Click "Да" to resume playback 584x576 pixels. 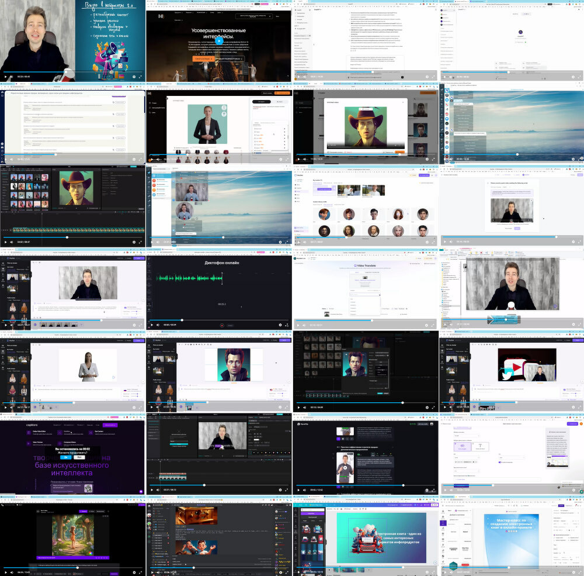(66, 457)
